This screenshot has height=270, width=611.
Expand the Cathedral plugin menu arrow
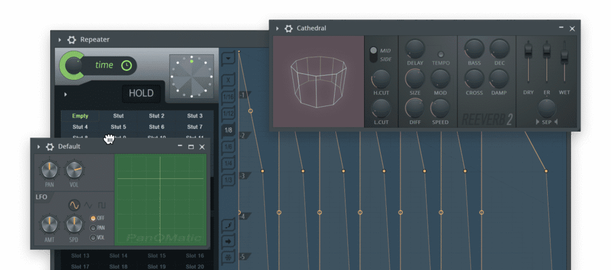277,29
